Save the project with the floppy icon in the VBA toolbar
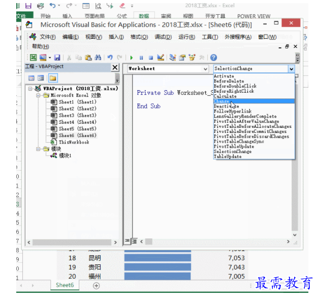317x299 pixels. 57,58
